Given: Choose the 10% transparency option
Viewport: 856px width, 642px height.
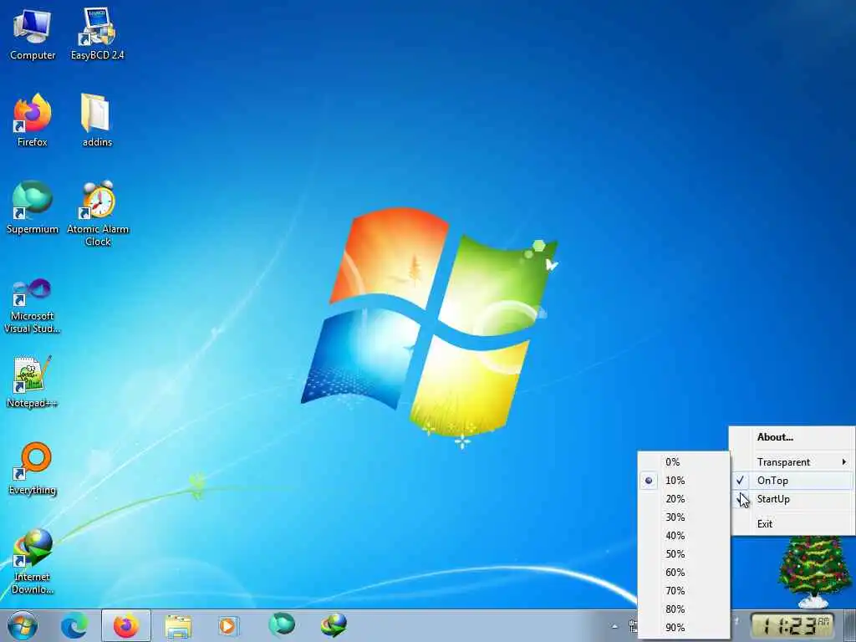Looking at the screenshot, I should point(684,481).
